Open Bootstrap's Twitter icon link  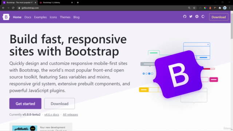point(191,16)
